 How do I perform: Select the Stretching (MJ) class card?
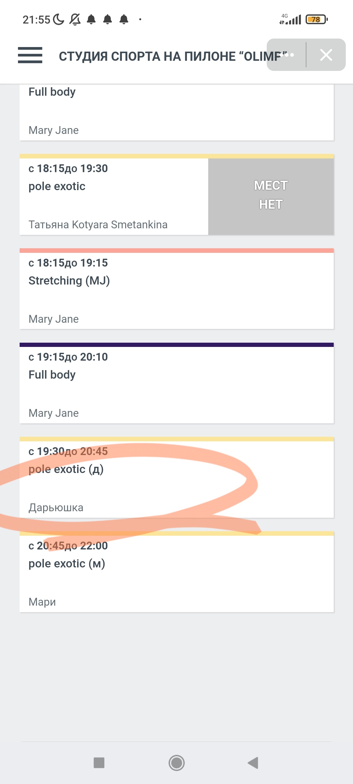tap(176, 290)
